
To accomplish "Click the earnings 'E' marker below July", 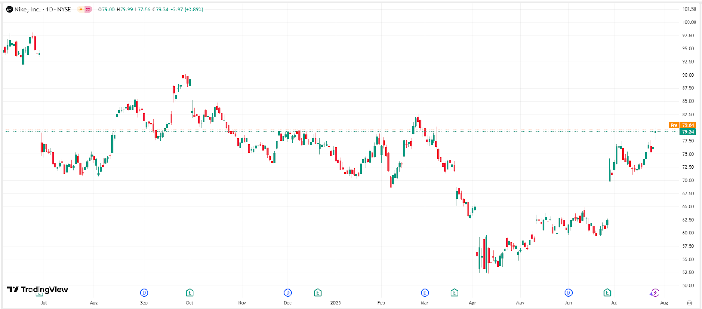I will 606,292.
